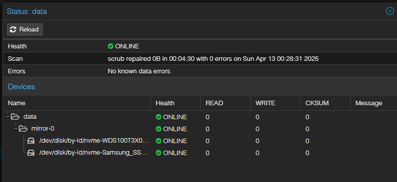Screen dimensions: 397x182
Task: Click the READ value 0 in data row
Action: 207,117
